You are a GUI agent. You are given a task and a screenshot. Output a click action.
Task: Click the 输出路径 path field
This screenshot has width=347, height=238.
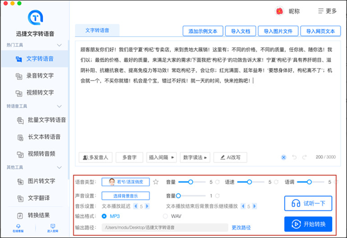[165, 228]
